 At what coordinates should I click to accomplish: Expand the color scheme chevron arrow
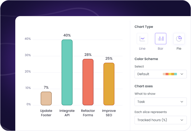(x=182, y=74)
